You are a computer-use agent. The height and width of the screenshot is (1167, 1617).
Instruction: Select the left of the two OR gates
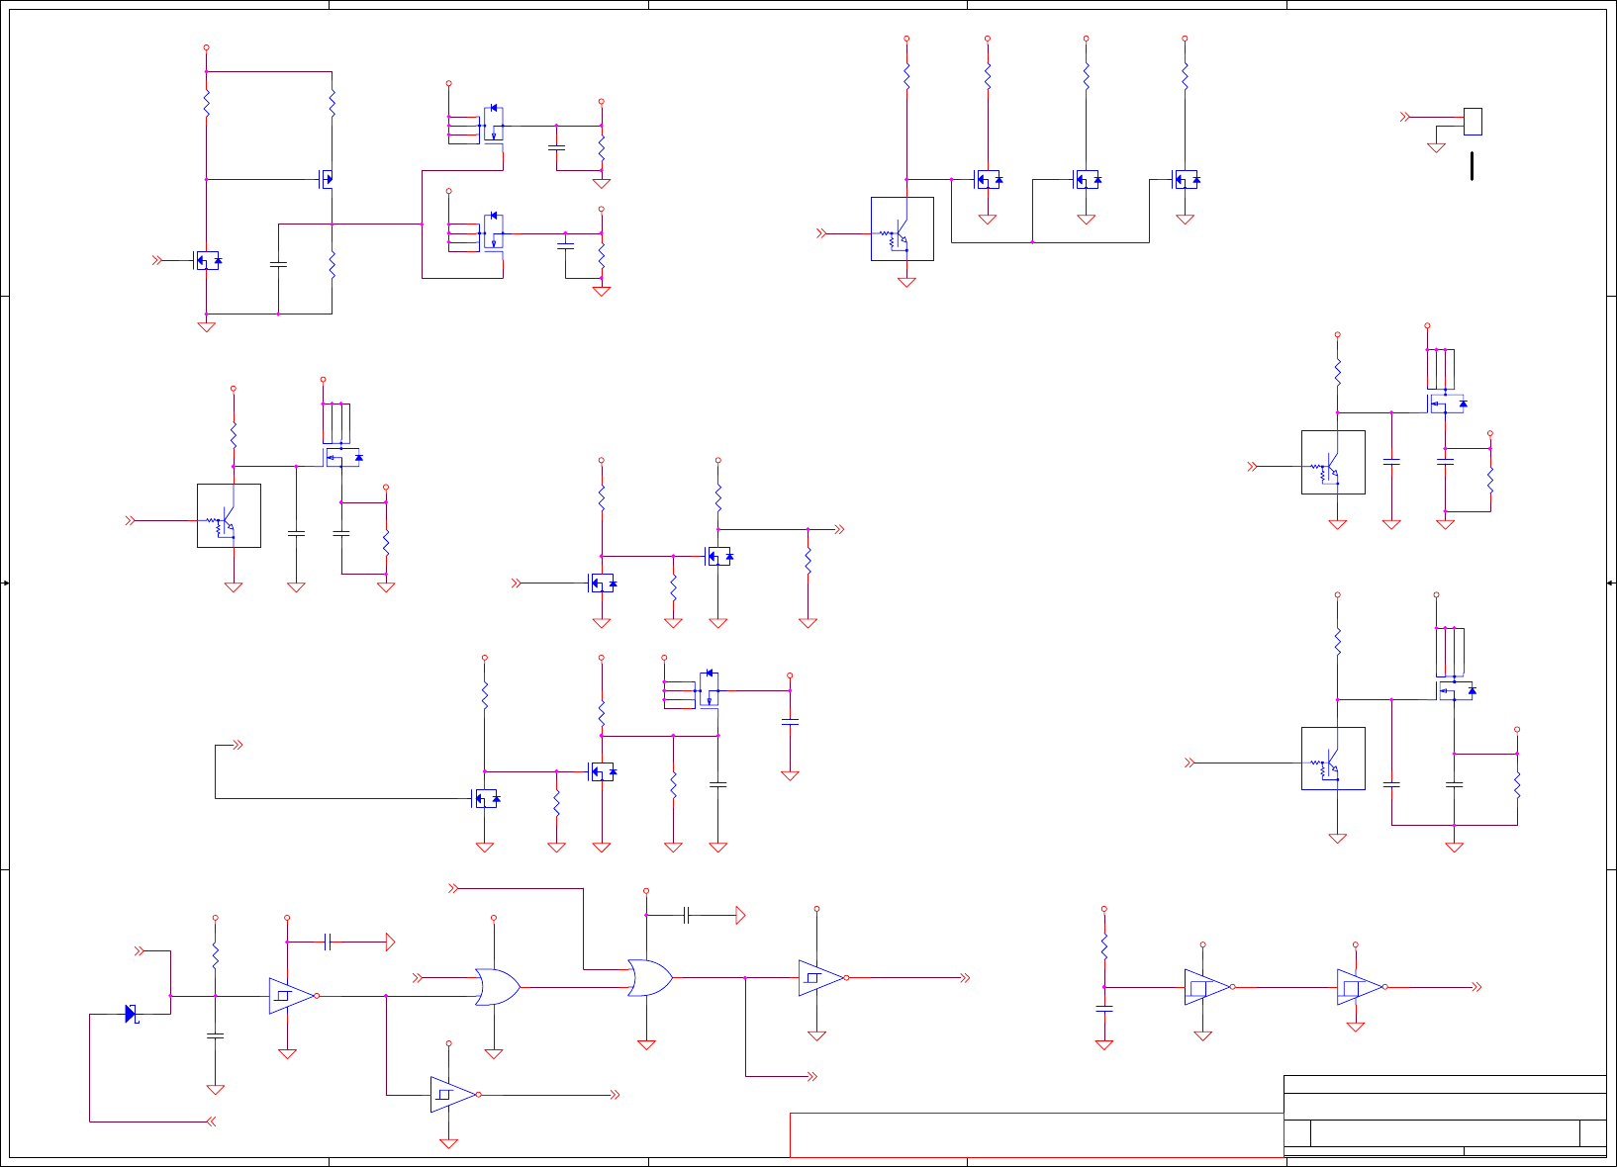498,987
